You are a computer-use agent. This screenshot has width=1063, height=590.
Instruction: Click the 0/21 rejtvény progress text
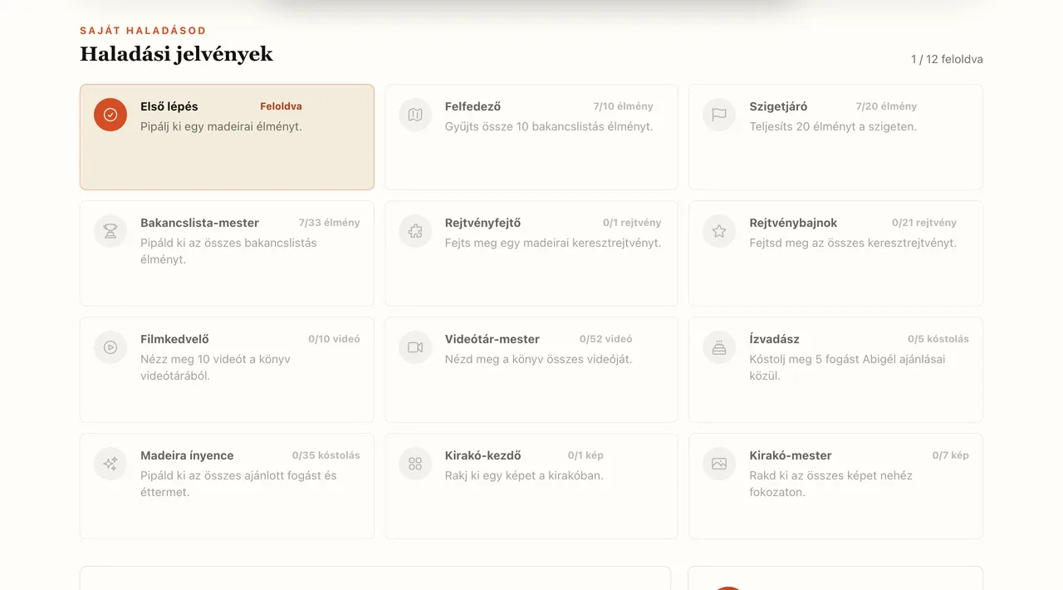924,223
